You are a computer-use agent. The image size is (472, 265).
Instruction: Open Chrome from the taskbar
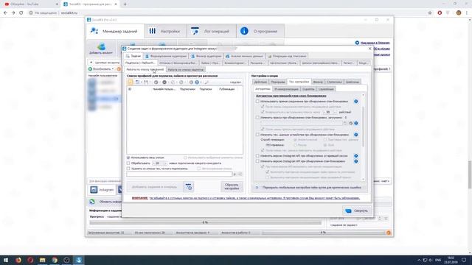[54, 260]
